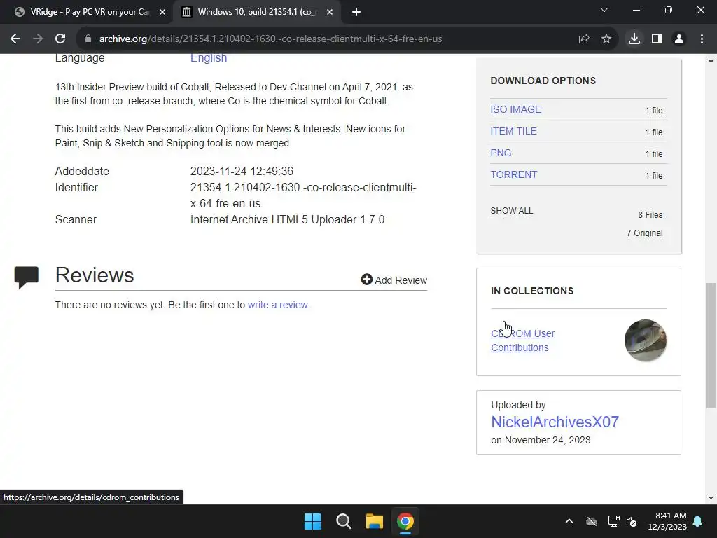Click the Addeddate value 2023-11-24 12:49:36

click(242, 172)
